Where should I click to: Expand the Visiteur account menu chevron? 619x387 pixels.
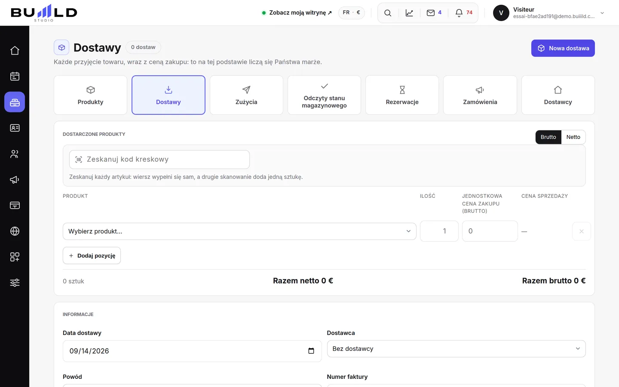[x=602, y=13]
